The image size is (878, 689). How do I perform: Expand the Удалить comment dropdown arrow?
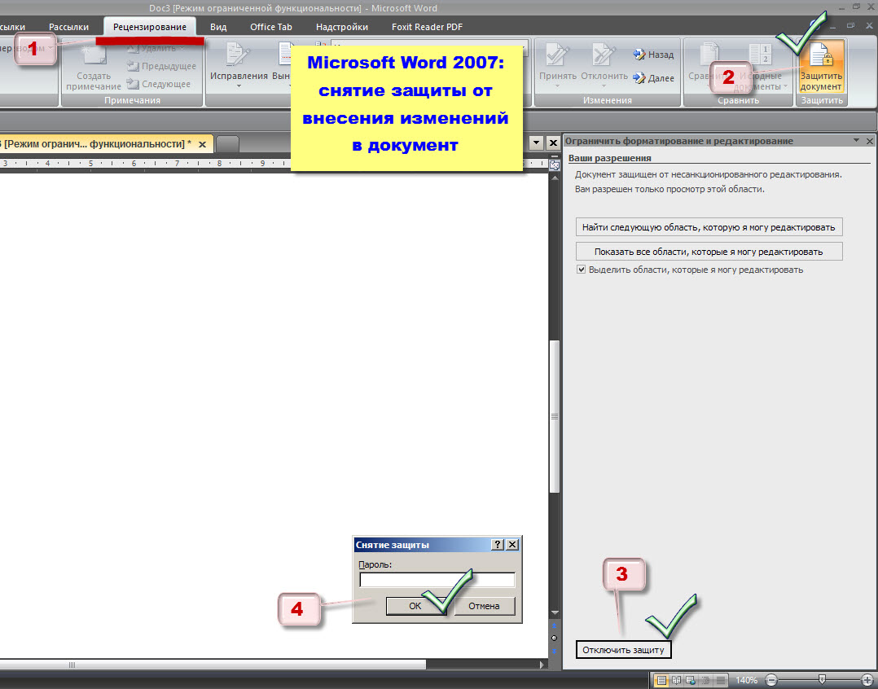coord(182,49)
